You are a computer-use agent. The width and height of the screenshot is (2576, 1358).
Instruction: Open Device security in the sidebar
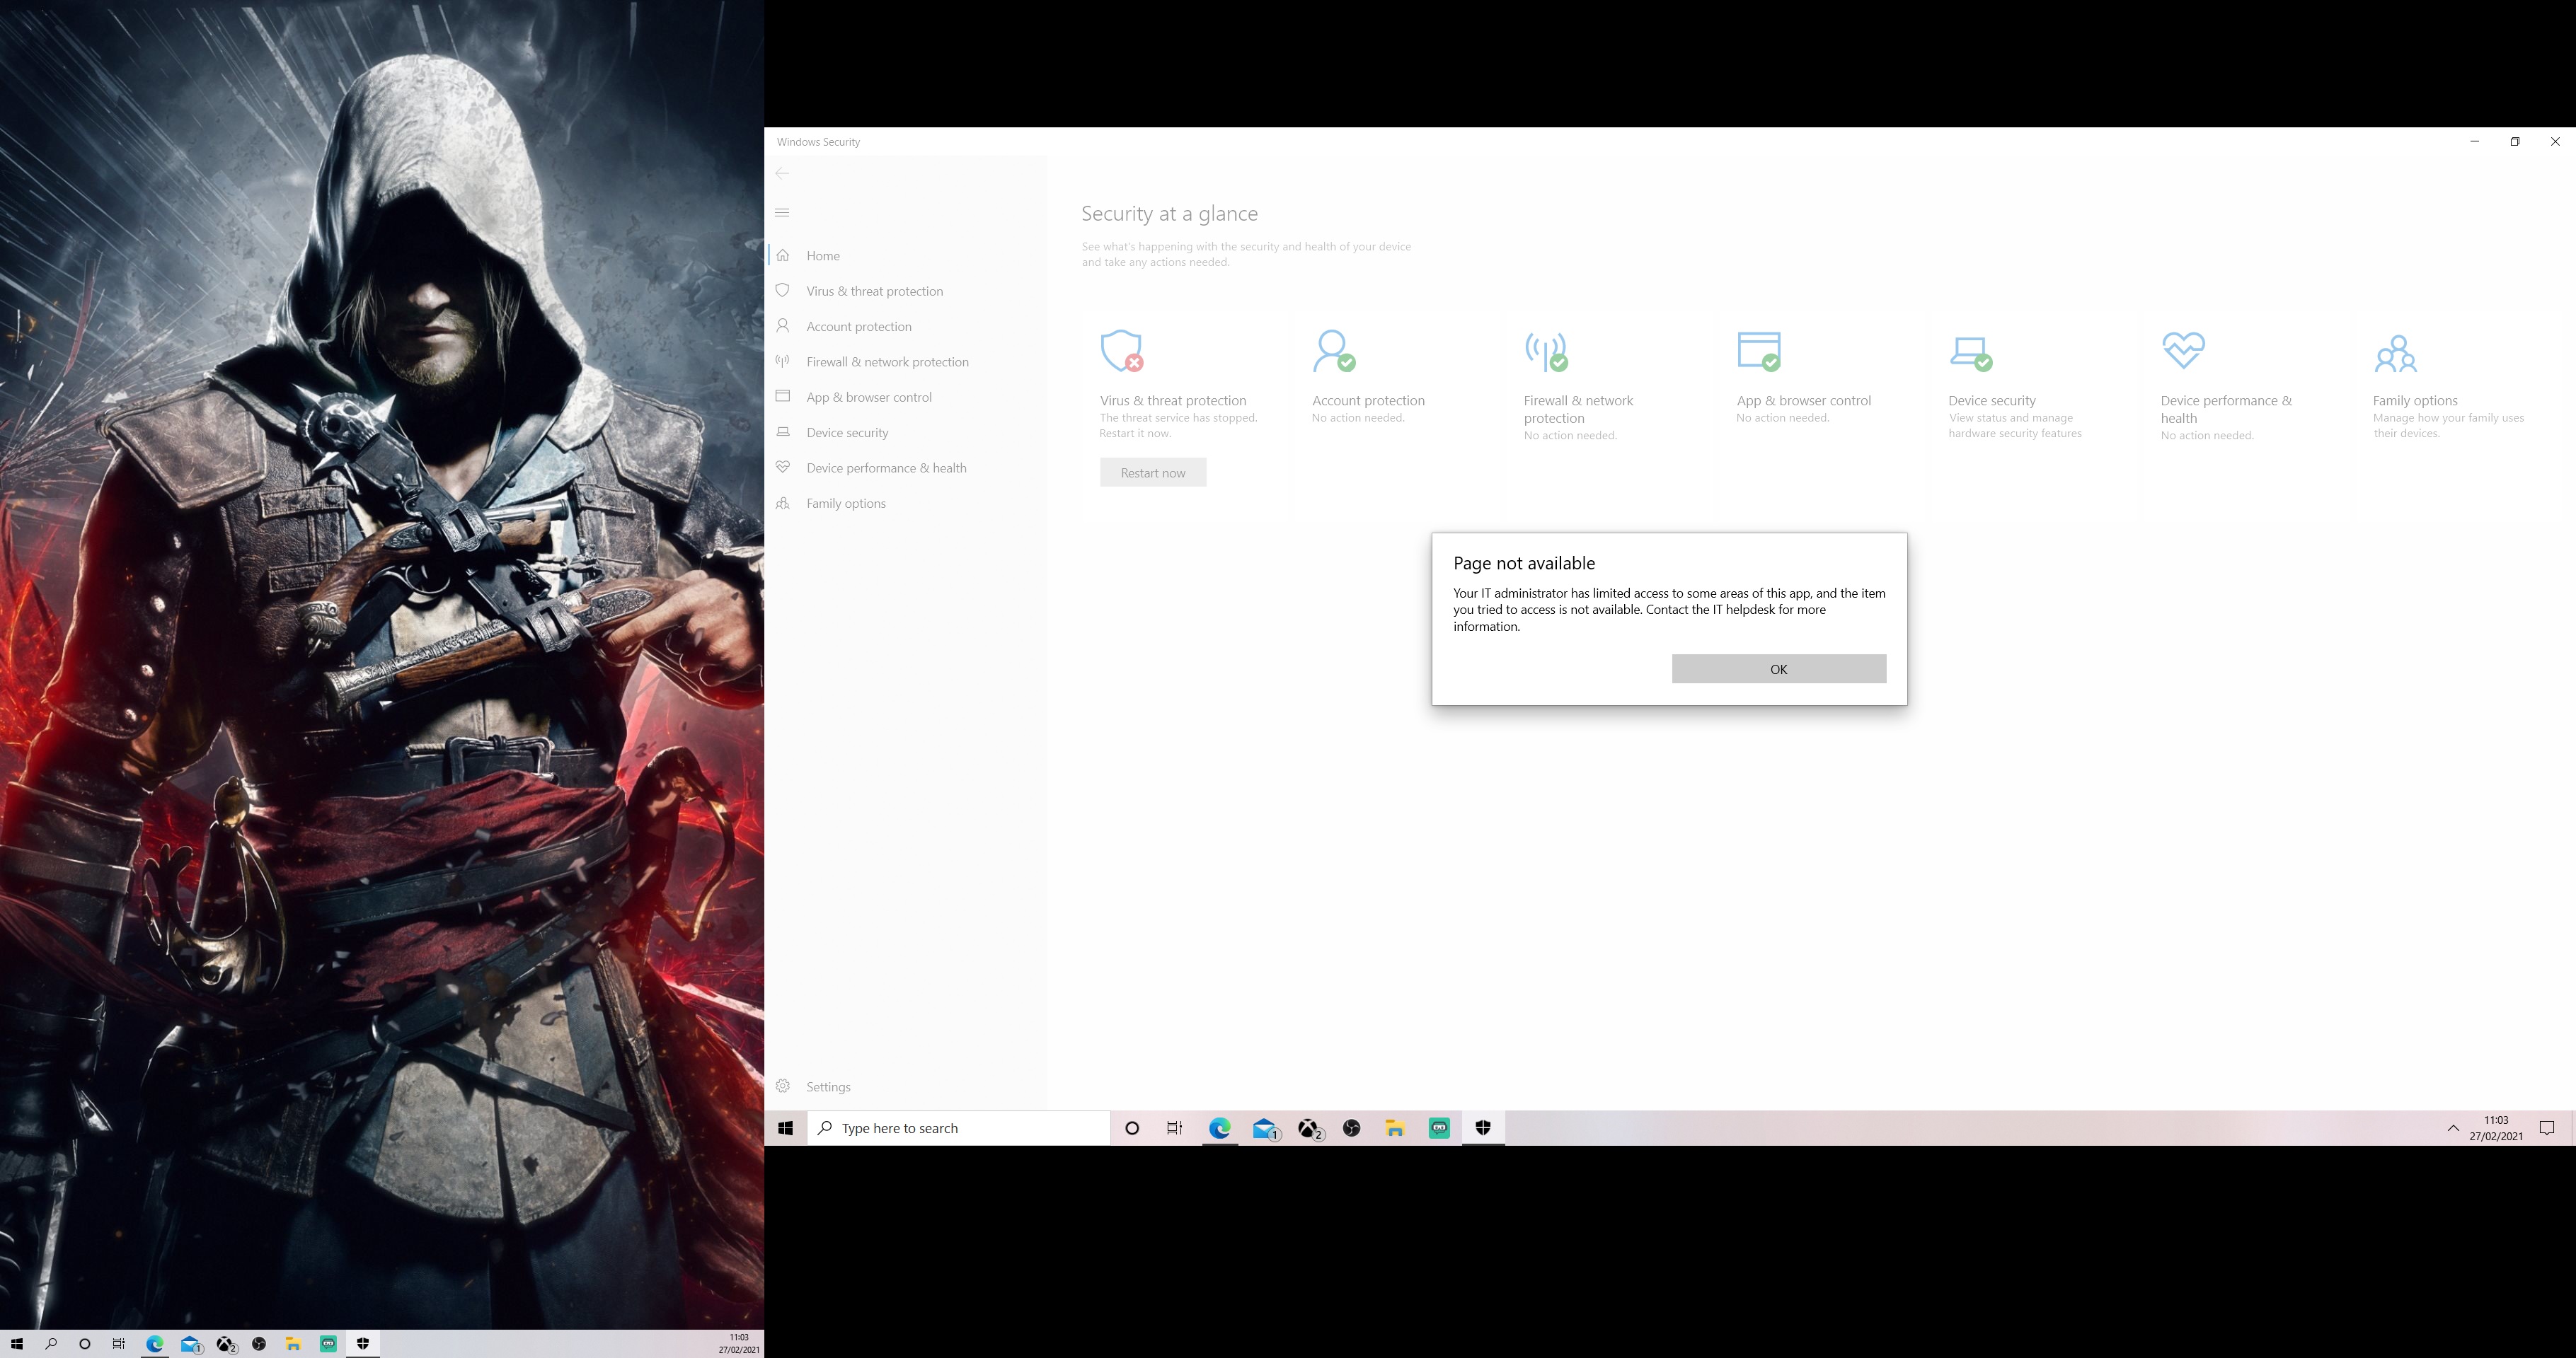tap(906, 433)
